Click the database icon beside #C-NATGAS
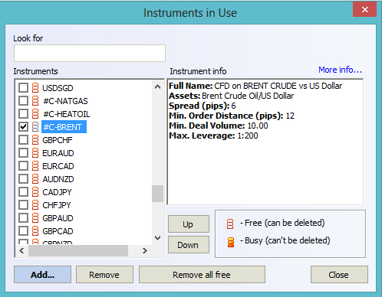The height and width of the screenshot is (297, 382). coord(35,101)
